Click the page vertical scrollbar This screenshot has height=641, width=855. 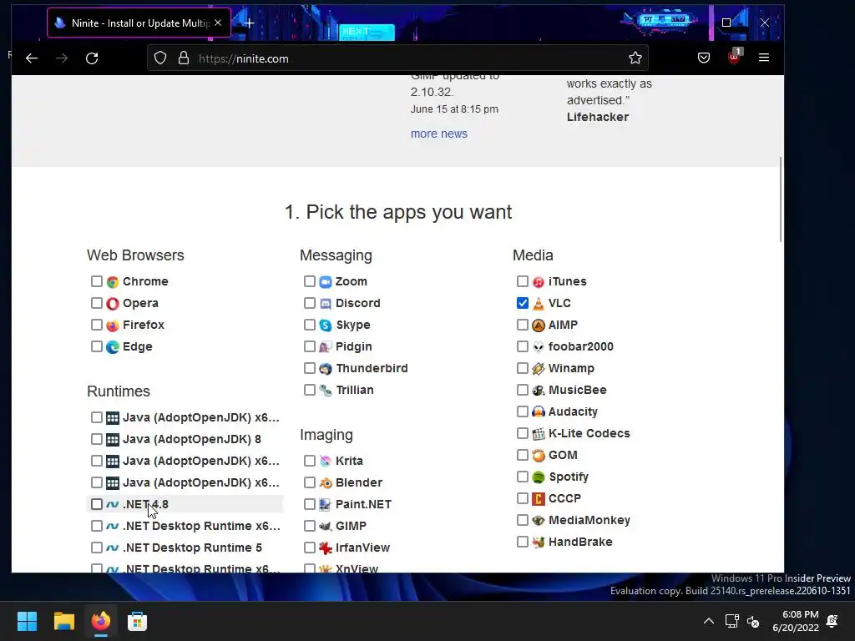781,199
